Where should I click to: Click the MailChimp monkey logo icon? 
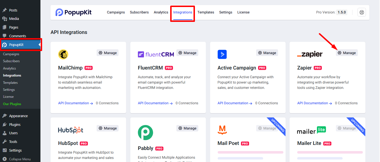click(x=63, y=54)
